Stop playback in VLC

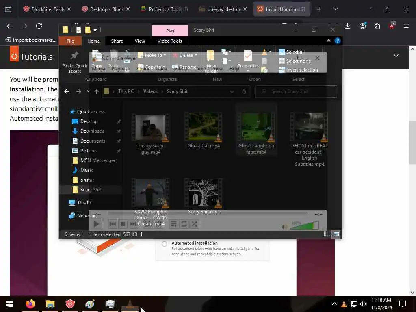point(123,224)
